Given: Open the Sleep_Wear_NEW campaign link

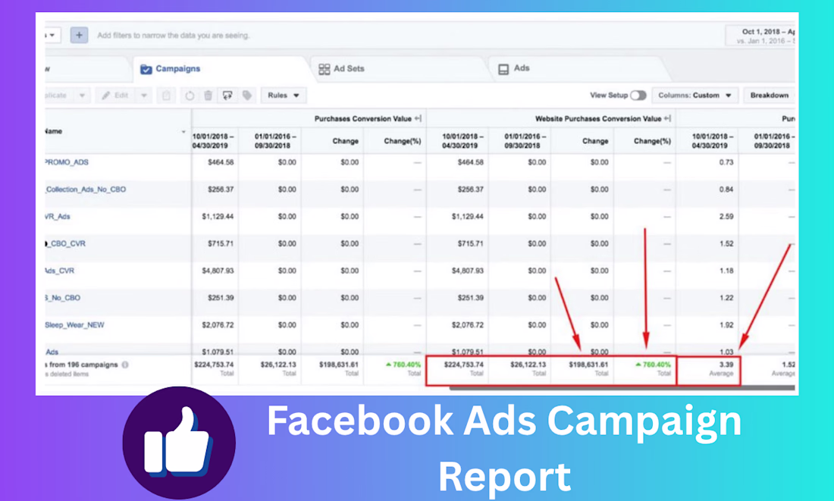Looking at the screenshot, I should coord(74,325).
